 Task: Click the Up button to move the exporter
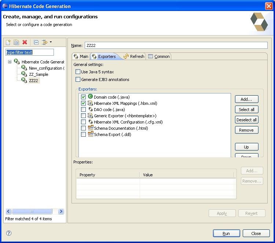[246, 147]
